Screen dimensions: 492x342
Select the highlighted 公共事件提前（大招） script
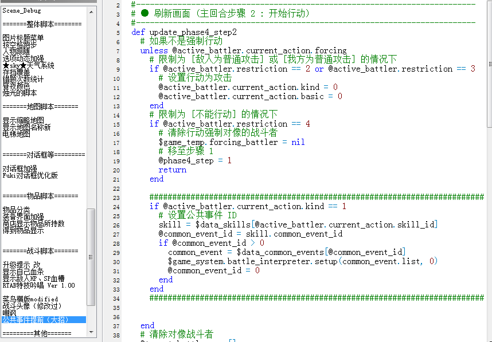click(44, 320)
